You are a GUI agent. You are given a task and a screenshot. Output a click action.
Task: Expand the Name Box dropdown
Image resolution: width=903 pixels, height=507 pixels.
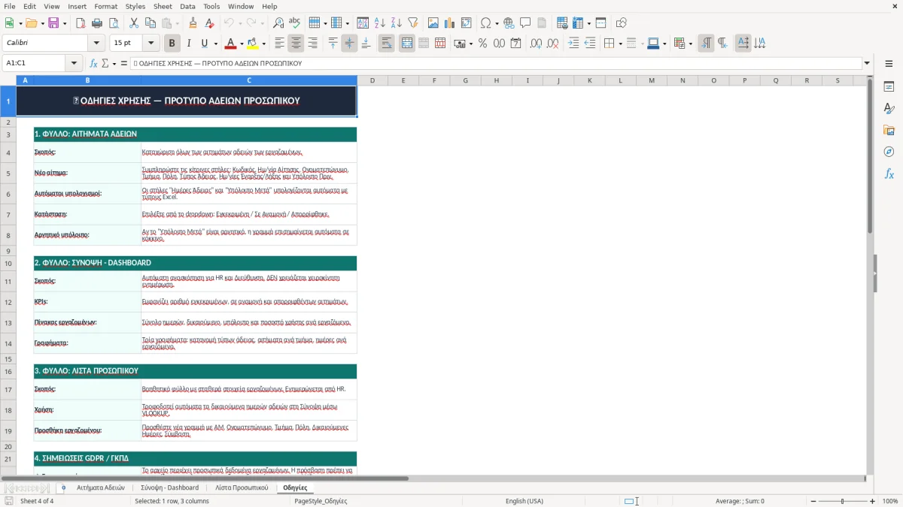coord(74,64)
